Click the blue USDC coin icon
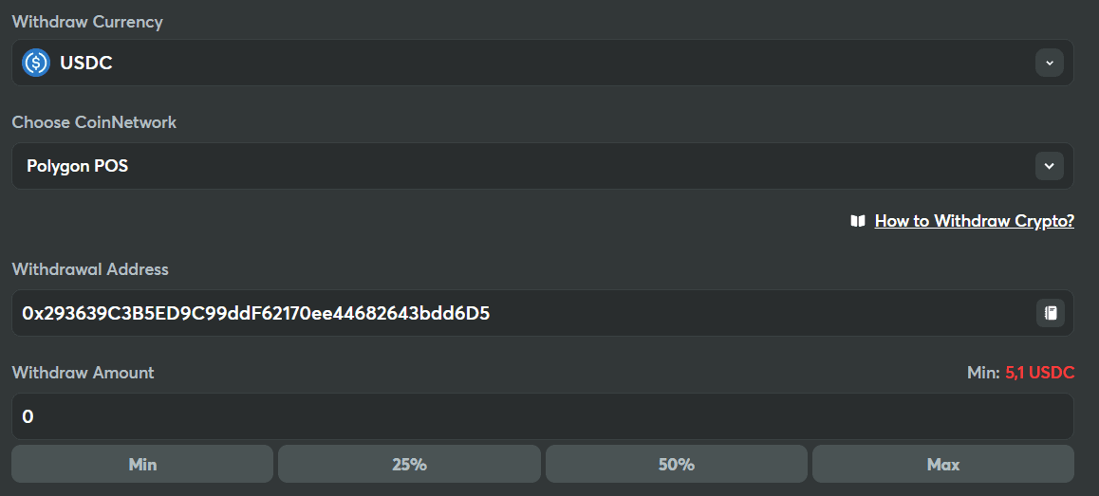This screenshot has width=1099, height=496. [36, 64]
